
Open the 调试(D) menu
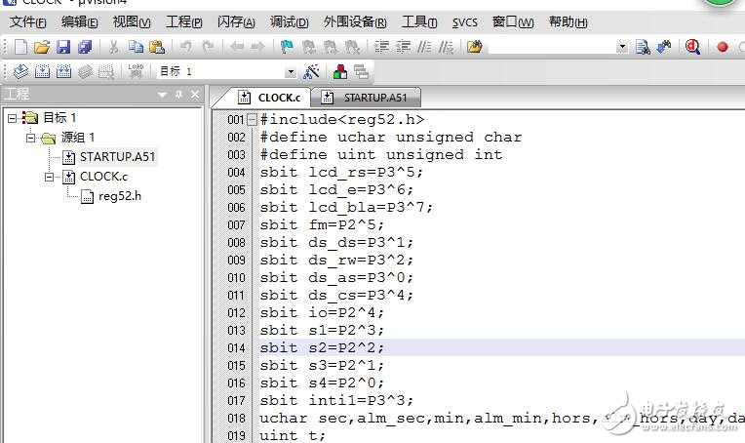tap(289, 22)
